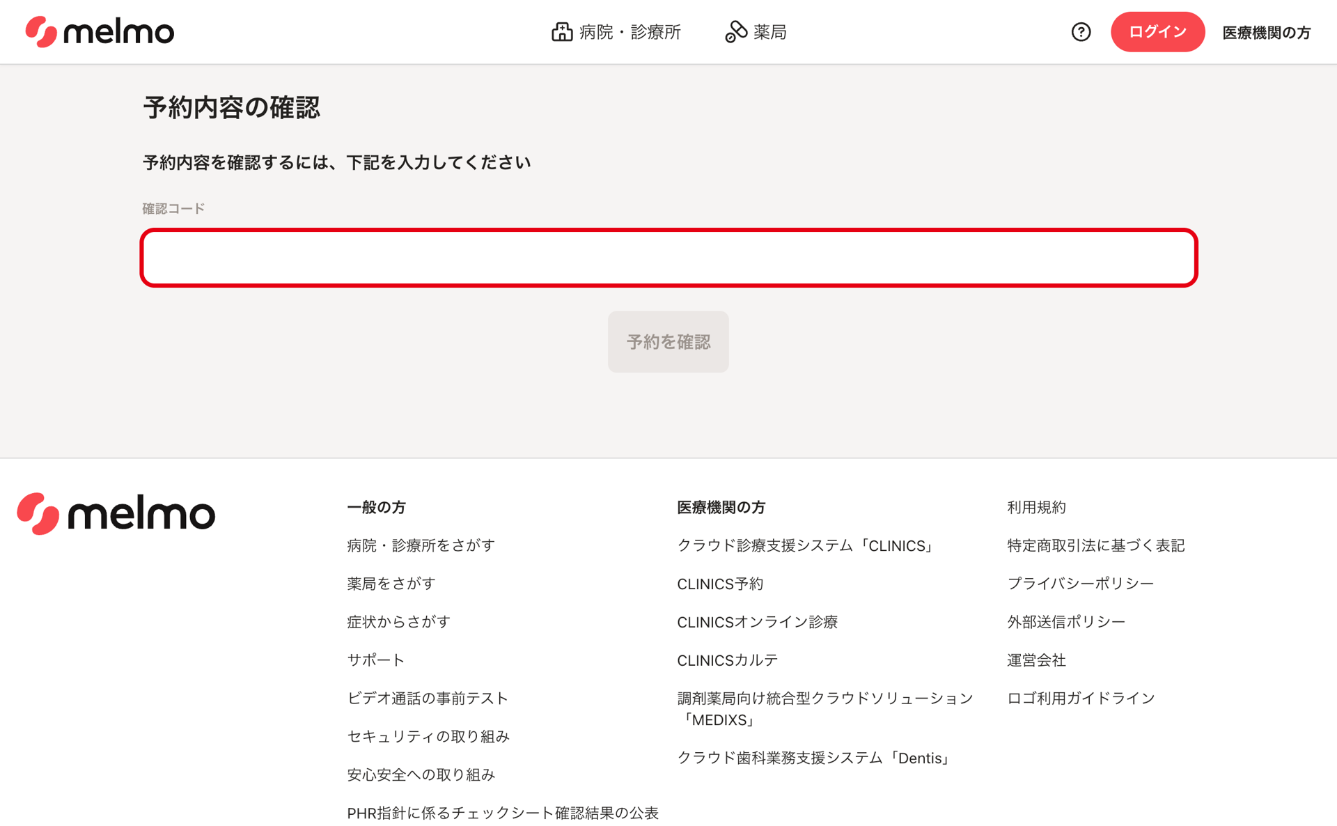Open the 医療機関の方 page

(1266, 31)
